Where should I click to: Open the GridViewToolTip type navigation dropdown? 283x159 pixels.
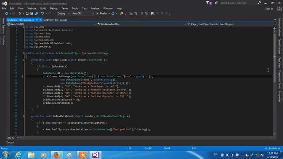tap(141, 24)
